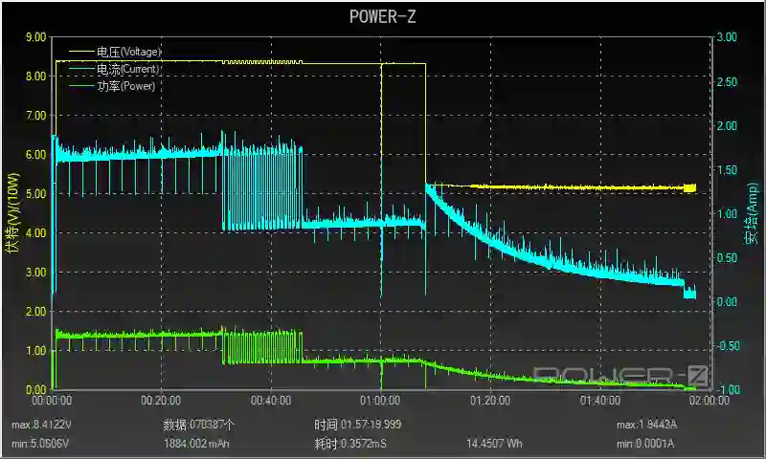Image resolution: width=766 pixels, height=459 pixels.
Task: Click the yellow Voltage legend line swatch
Action: tap(81, 52)
